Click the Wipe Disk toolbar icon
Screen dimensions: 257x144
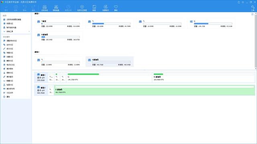click(x=56, y=8)
